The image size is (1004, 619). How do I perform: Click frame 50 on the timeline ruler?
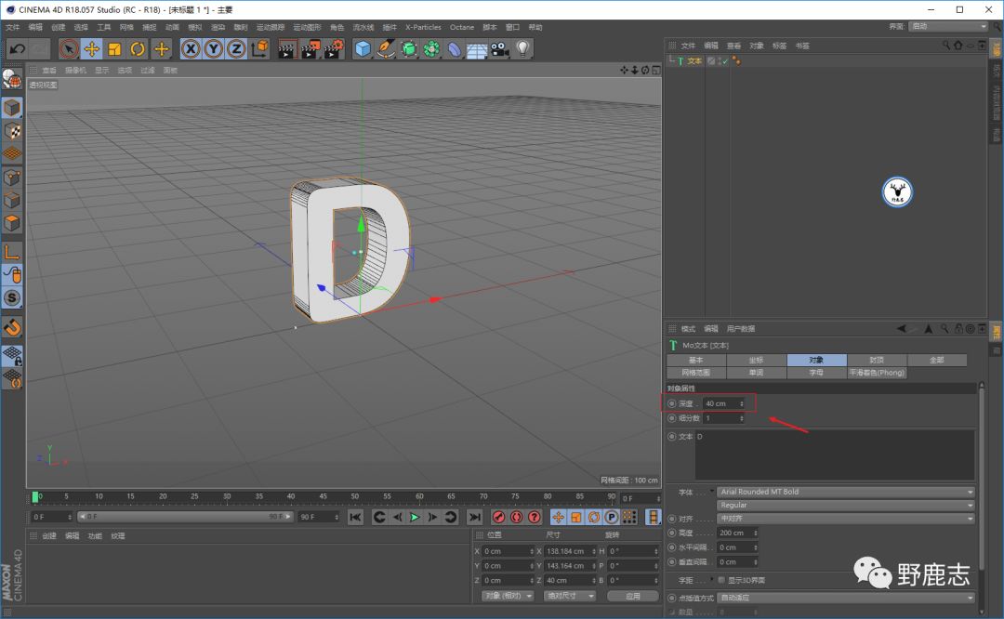pyautogui.click(x=355, y=496)
